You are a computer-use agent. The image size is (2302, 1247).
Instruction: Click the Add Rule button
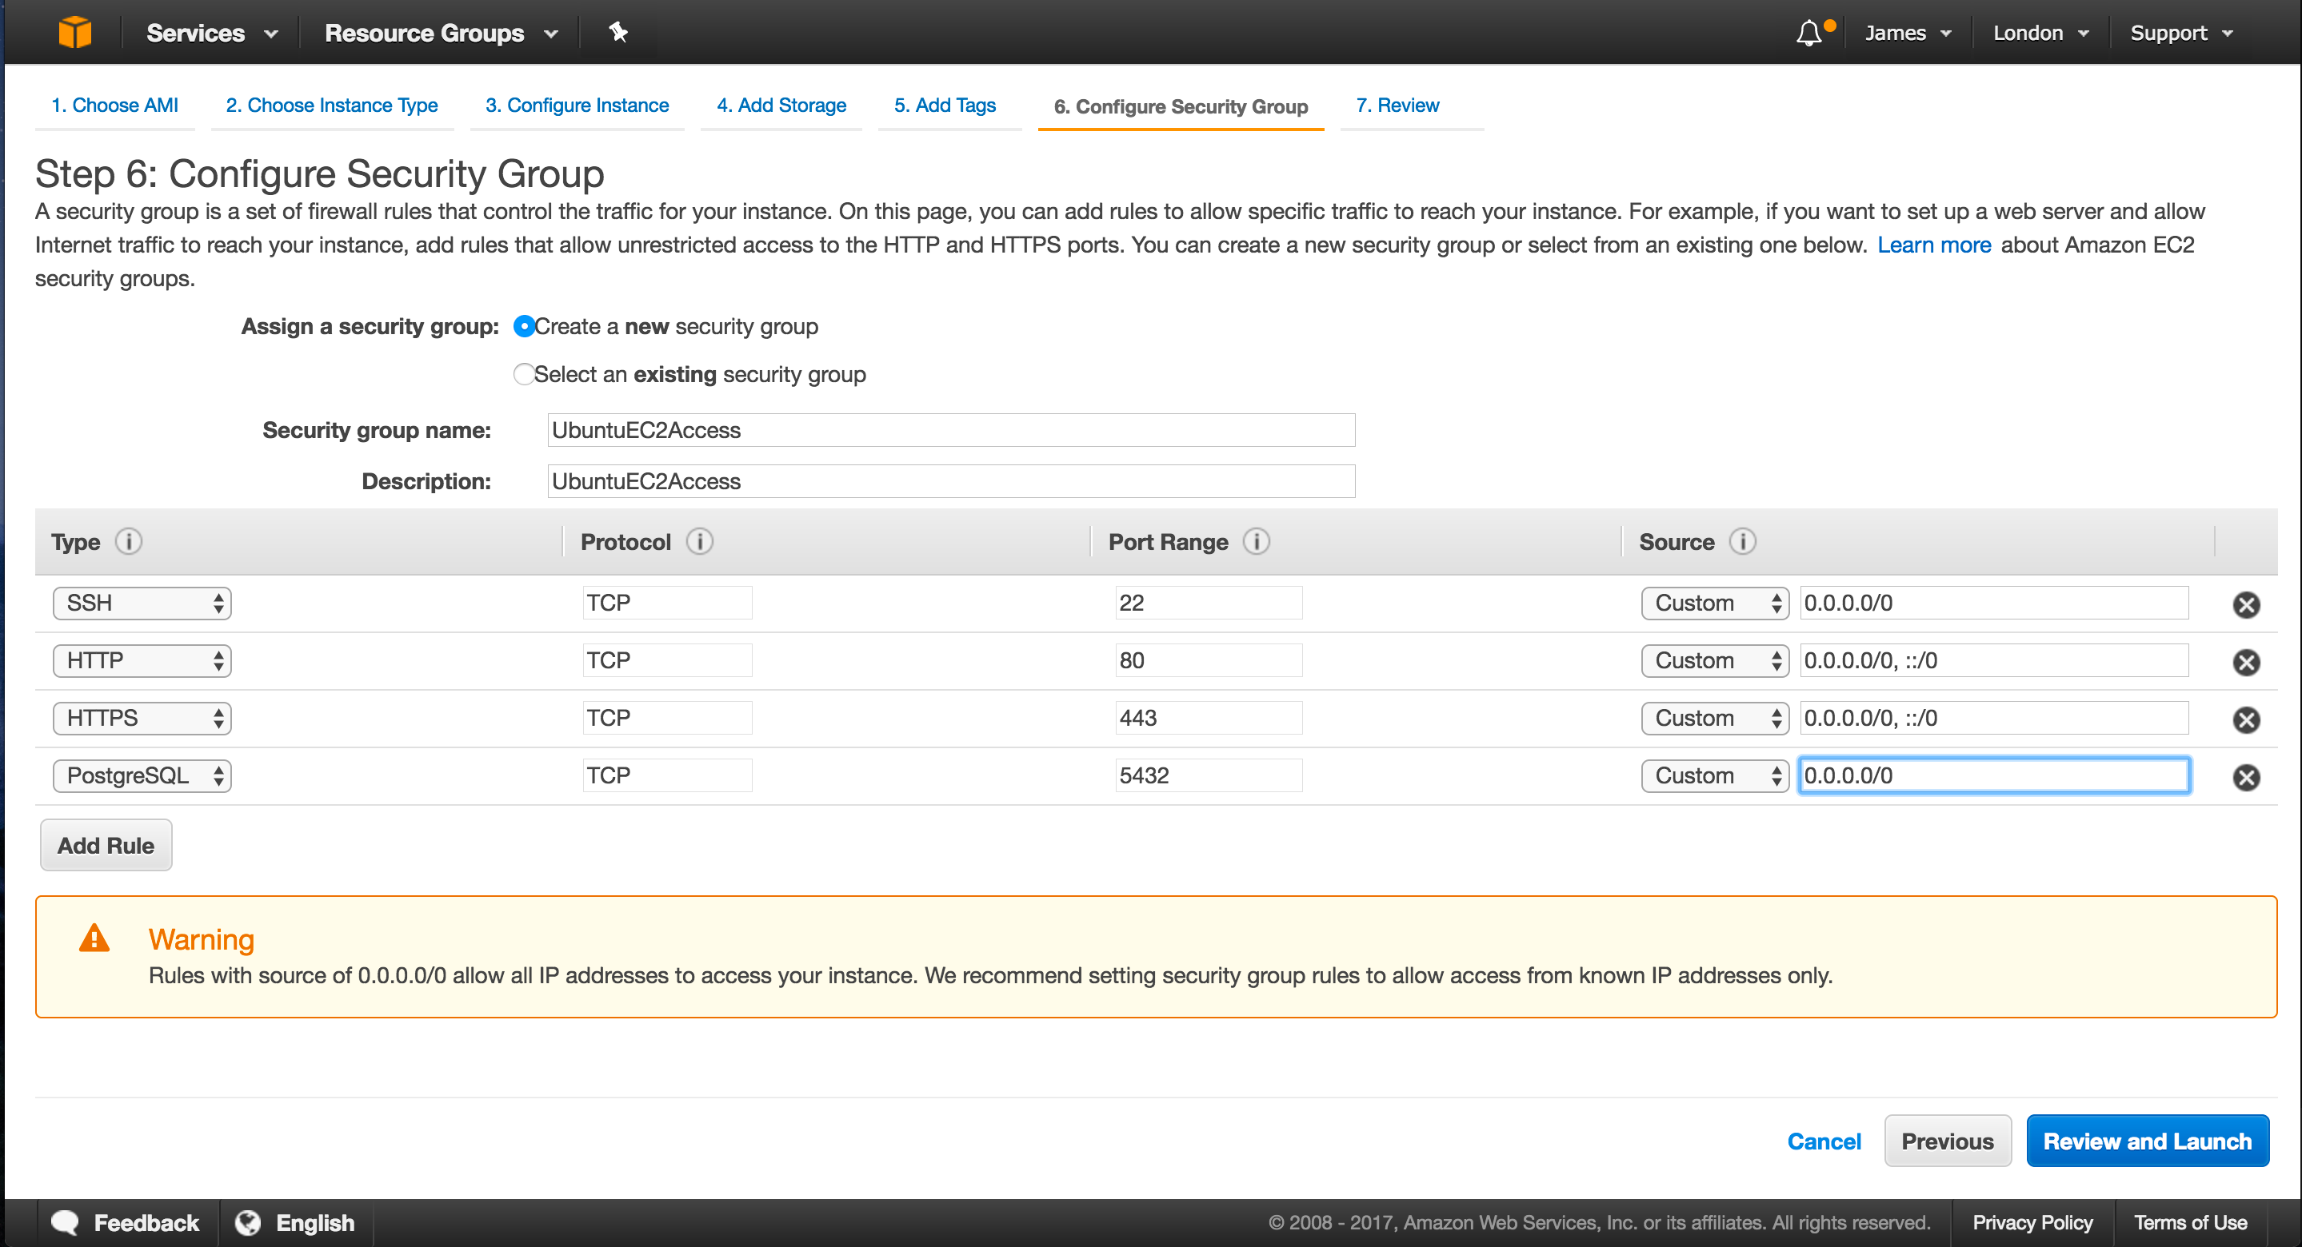point(106,845)
